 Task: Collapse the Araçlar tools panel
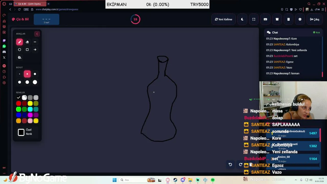37,34
